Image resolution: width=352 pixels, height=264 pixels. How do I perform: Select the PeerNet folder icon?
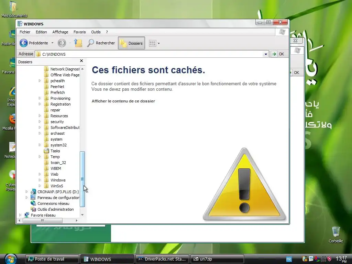pyautogui.click(x=46, y=86)
